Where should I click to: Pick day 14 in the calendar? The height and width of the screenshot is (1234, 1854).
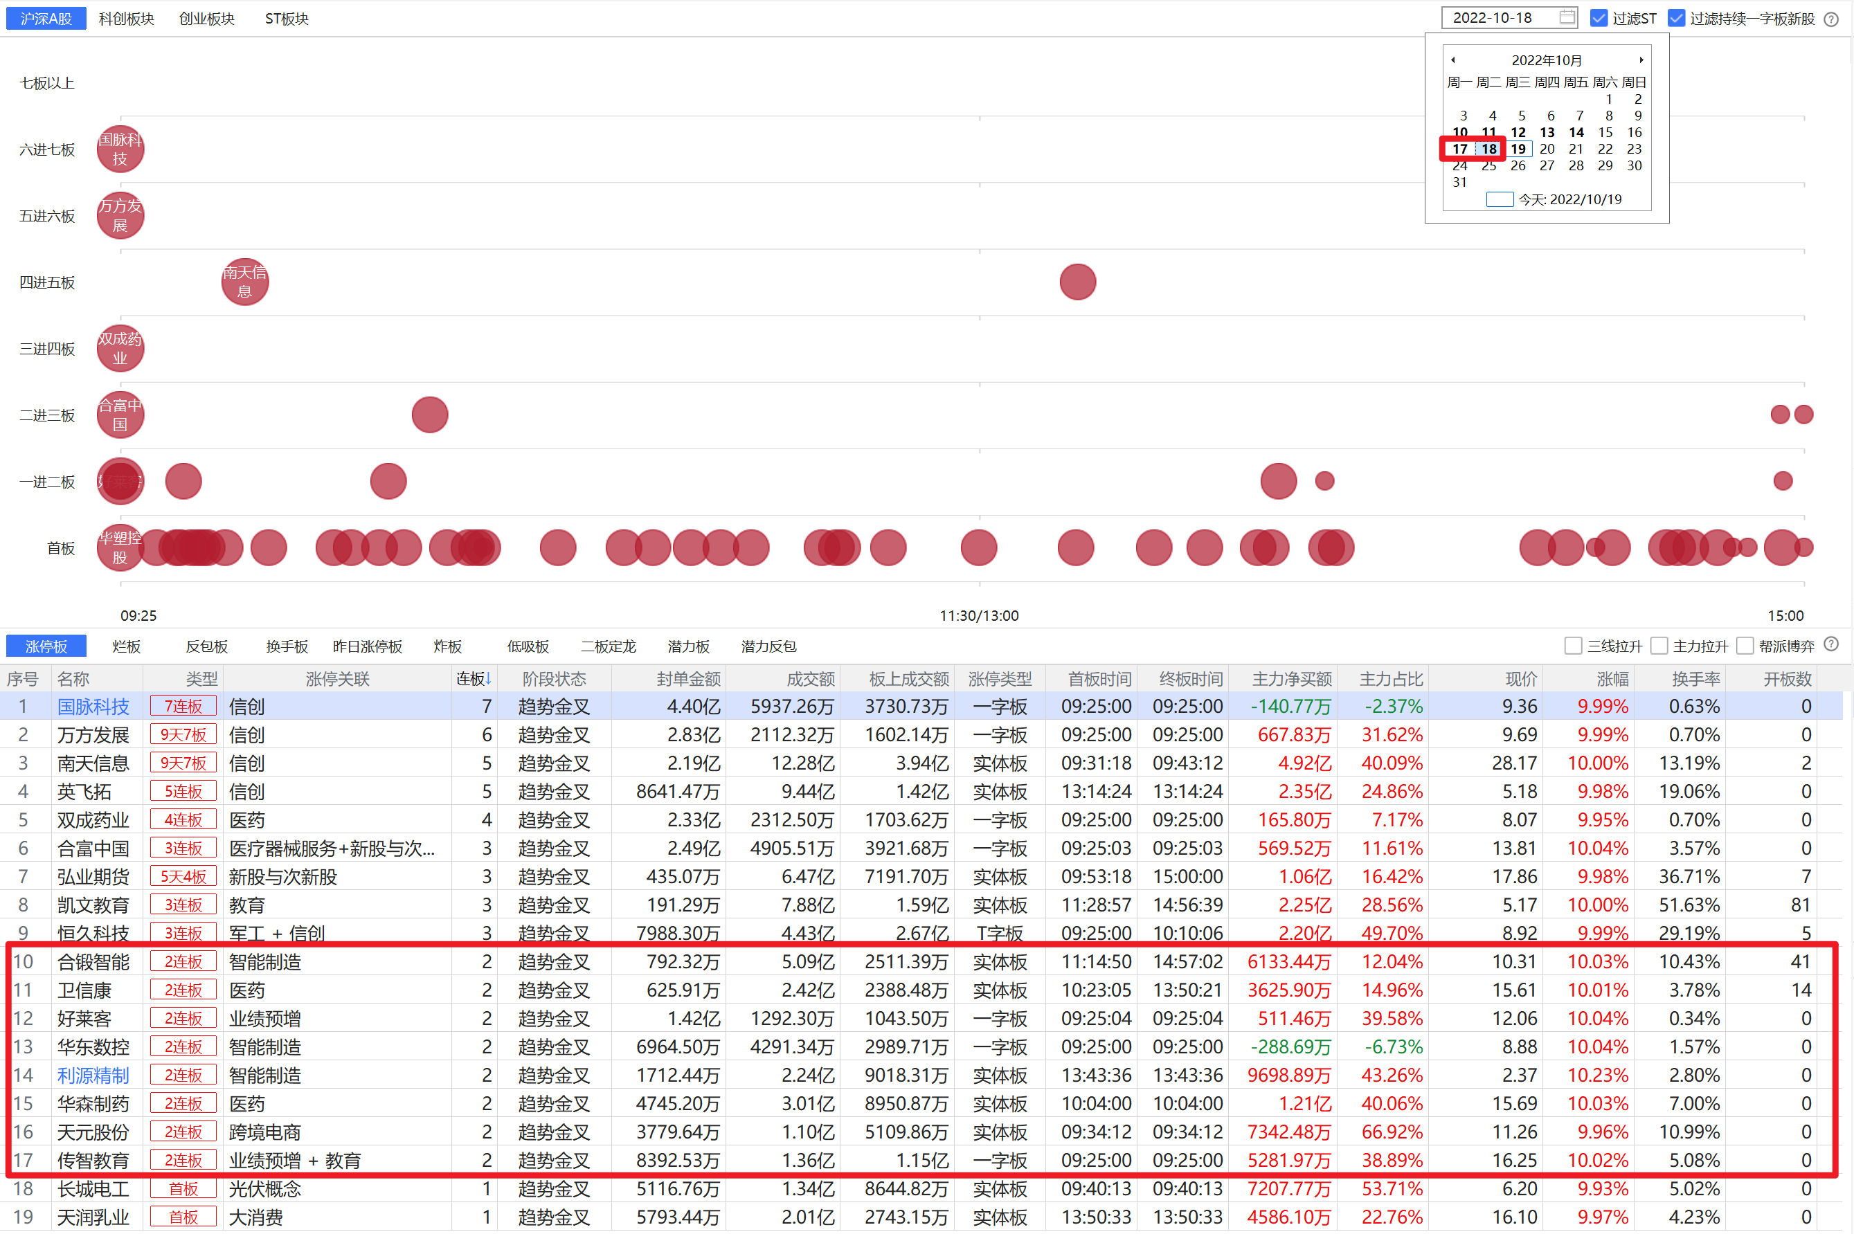[x=1576, y=132]
